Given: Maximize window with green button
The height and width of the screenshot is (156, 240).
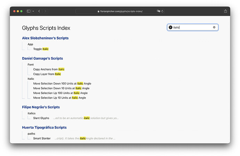Looking at the screenshot, I should (22, 11).
